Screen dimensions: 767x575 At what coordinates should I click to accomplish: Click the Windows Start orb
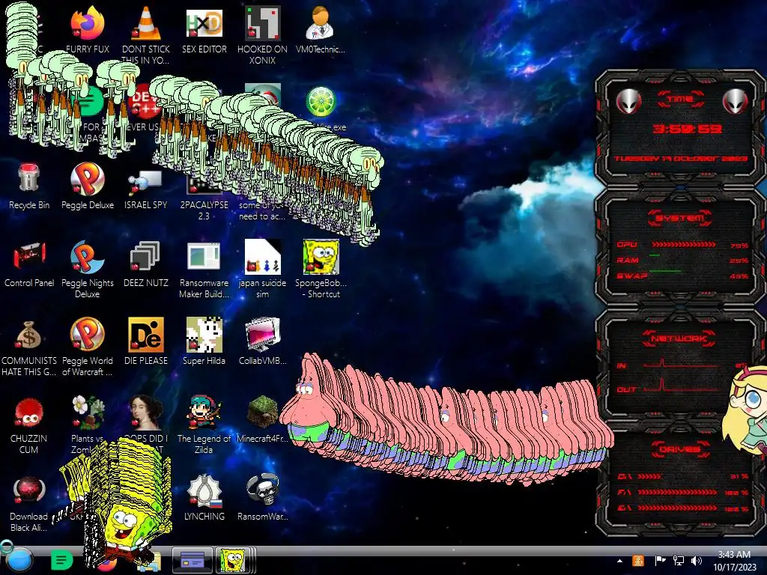tap(19, 560)
